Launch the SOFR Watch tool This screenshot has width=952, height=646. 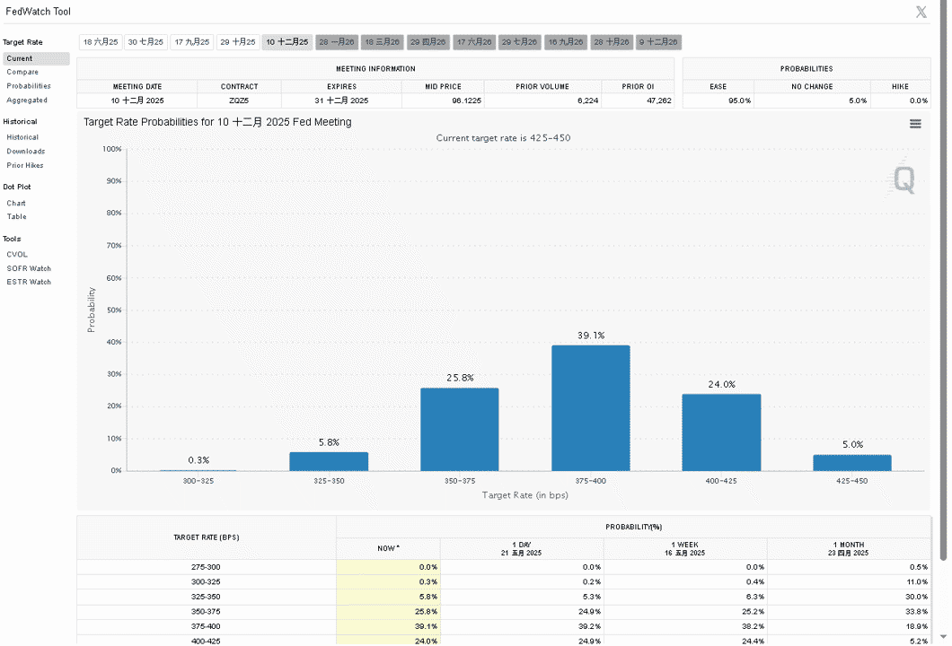pyautogui.click(x=29, y=268)
